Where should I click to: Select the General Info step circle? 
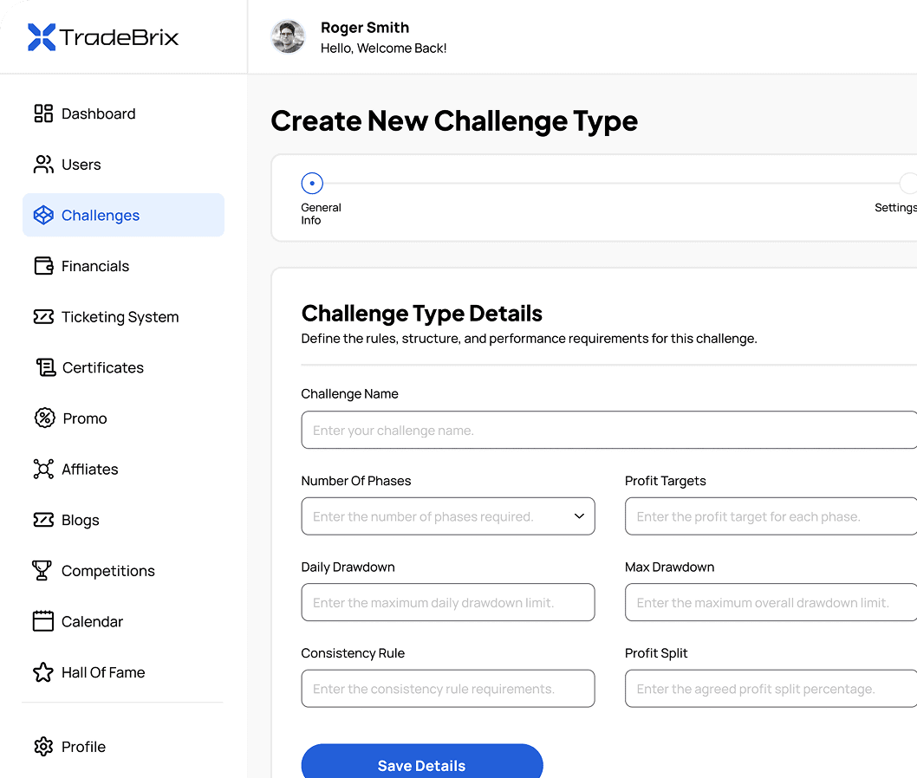(312, 184)
